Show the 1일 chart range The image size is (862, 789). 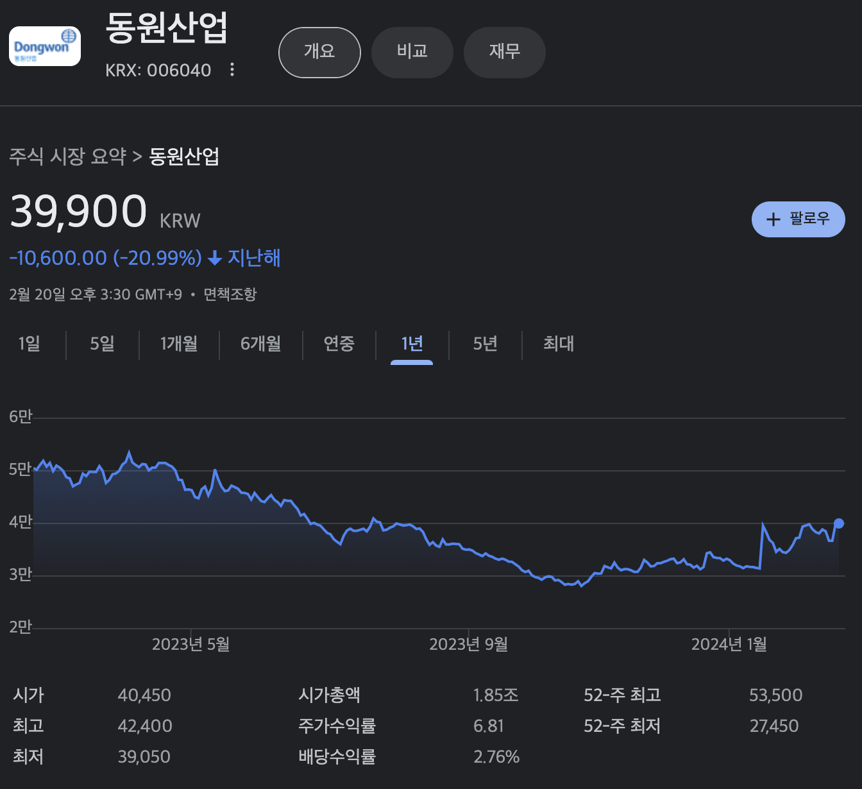click(x=30, y=344)
